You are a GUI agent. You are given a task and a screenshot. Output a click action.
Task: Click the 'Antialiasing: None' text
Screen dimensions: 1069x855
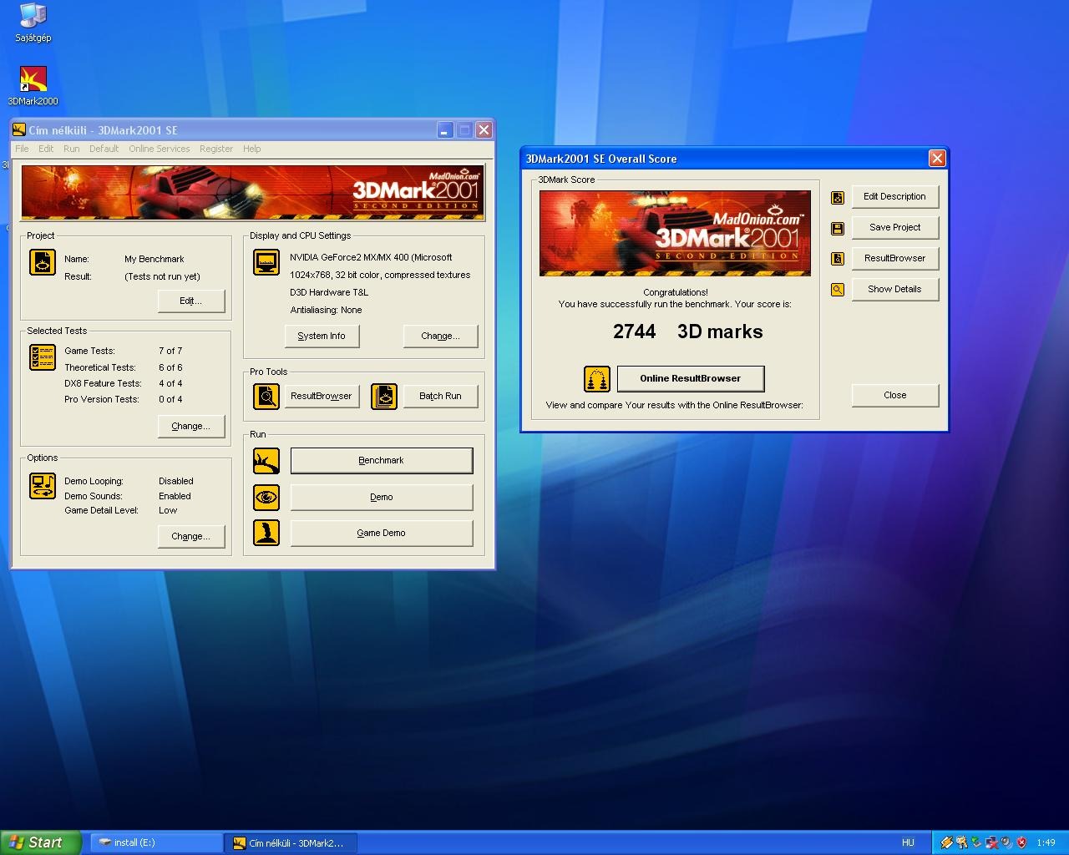pos(326,310)
